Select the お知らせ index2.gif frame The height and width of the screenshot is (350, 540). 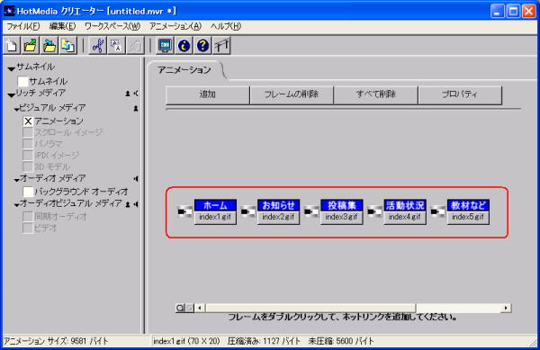[279, 211]
